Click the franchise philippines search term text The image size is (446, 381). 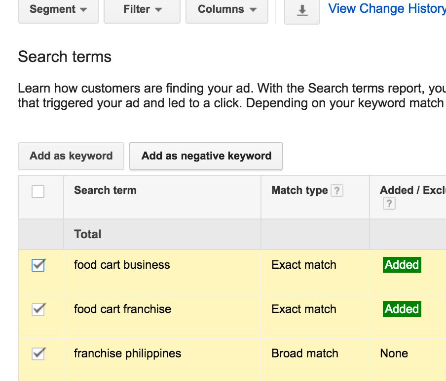(127, 353)
